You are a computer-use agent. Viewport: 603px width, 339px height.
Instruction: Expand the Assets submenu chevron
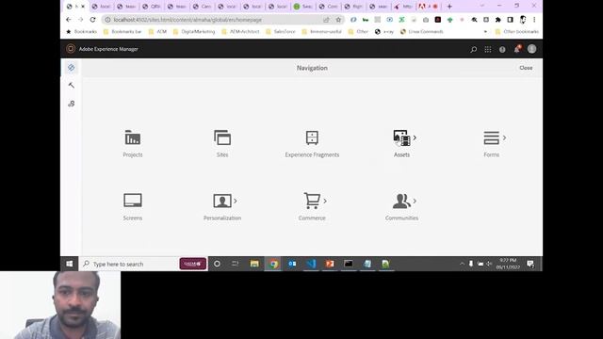pyautogui.click(x=415, y=137)
